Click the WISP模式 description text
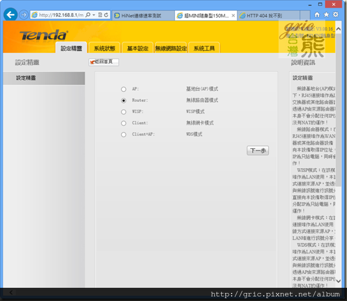347x301 pixels. click(x=195, y=111)
